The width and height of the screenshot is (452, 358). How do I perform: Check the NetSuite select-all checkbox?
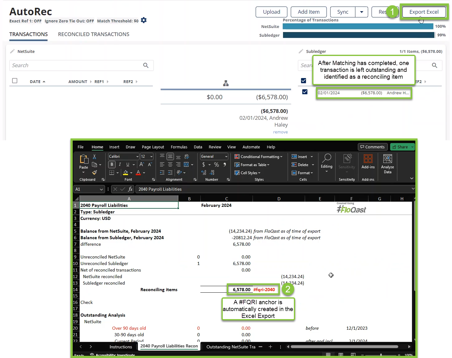pos(15,81)
